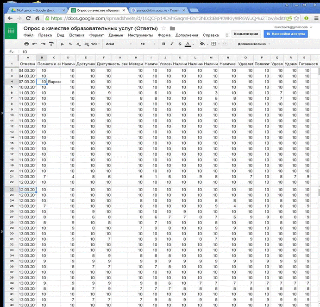320x307 pixels.
Task: Click the Google Sheets home icon
Action: pyautogui.click(x=11, y=31)
